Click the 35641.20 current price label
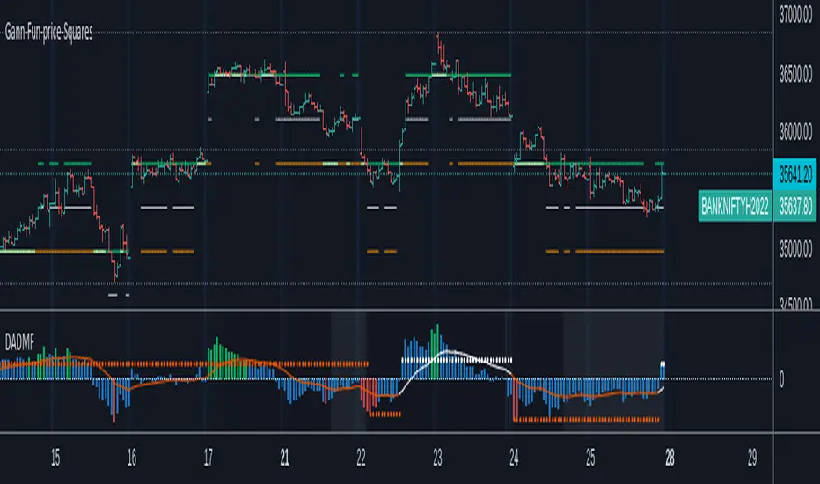 tap(794, 173)
